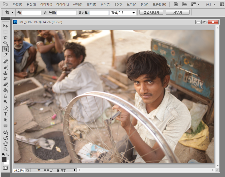Image resolution: width=225 pixels, height=177 pixels.
Task: Select the Eraser tool
Action: coord(5,84)
